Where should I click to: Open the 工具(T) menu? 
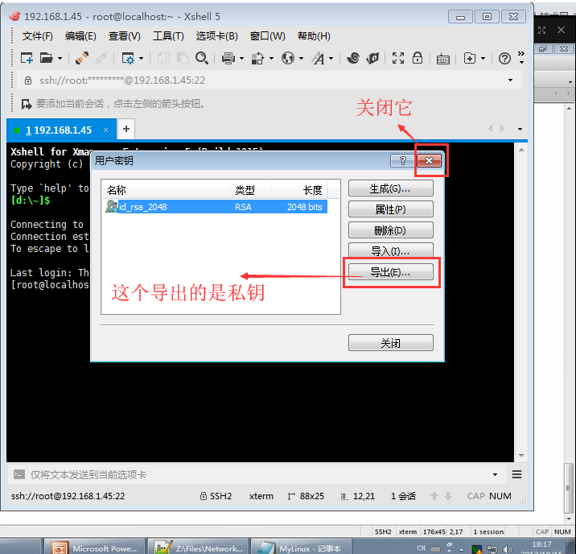click(168, 36)
